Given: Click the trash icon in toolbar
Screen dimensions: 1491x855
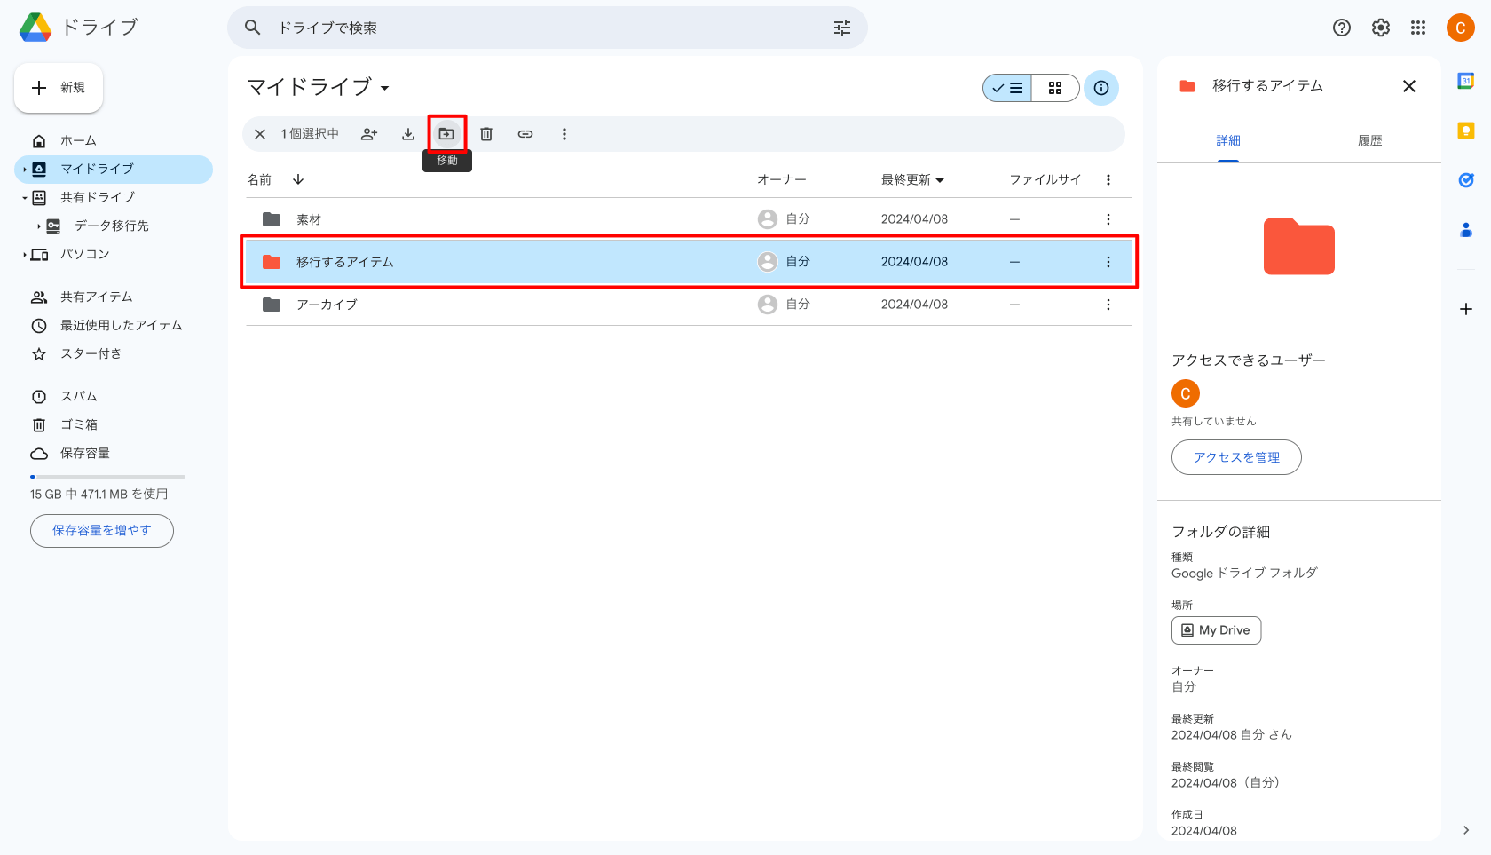Looking at the screenshot, I should (x=486, y=134).
